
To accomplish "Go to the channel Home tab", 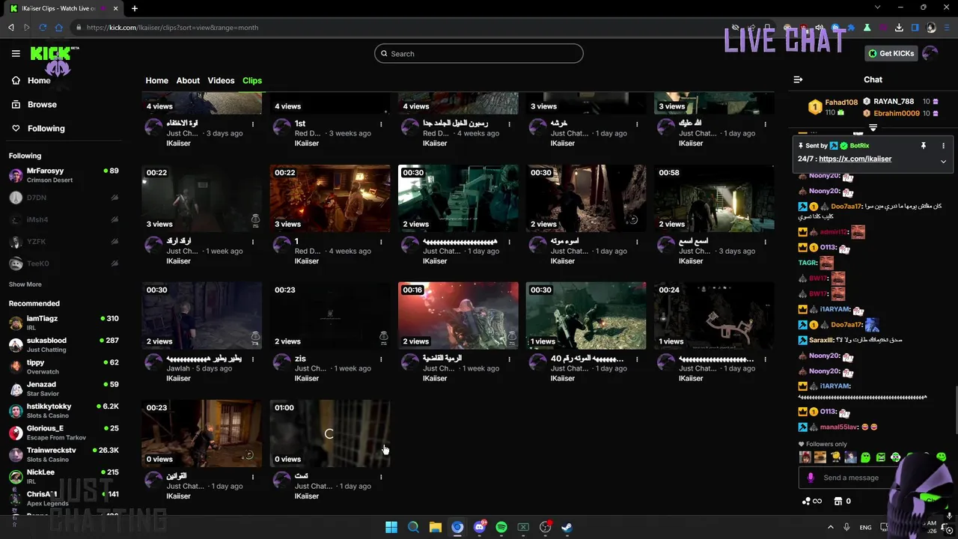I will click(x=156, y=80).
